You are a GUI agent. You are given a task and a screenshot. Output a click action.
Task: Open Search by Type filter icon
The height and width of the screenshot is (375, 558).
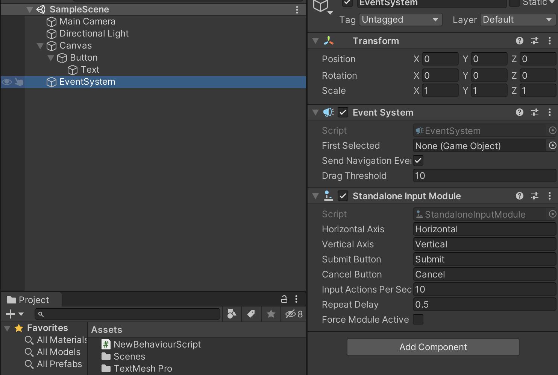tap(232, 314)
